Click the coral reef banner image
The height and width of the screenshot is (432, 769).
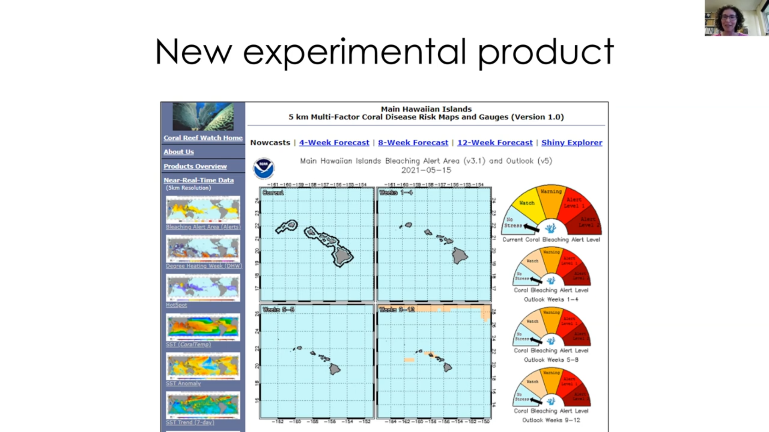[203, 116]
